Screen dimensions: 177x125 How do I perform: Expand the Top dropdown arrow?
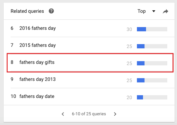point(154,11)
